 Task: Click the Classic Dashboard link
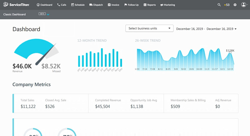(x=14, y=14)
